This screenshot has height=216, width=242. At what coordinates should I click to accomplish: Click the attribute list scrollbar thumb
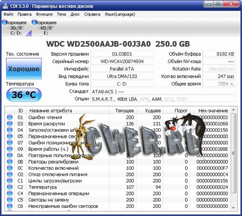233,153
